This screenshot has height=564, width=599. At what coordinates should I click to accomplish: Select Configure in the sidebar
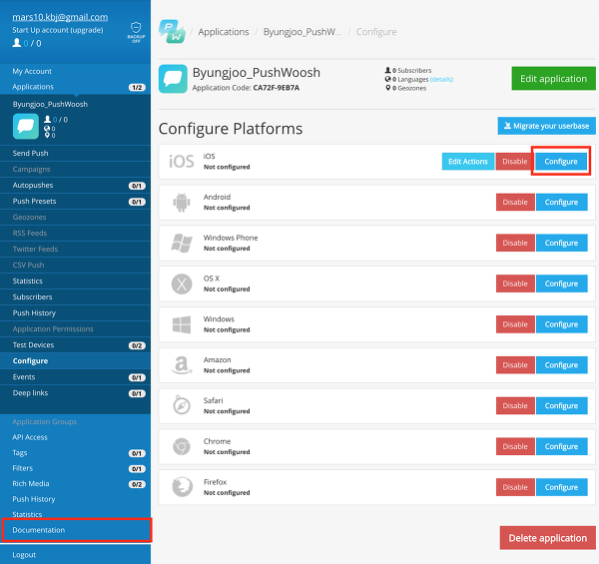click(x=75, y=361)
